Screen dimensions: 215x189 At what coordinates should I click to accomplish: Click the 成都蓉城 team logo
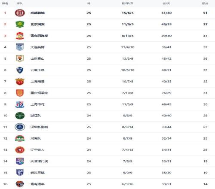click(x=20, y=13)
